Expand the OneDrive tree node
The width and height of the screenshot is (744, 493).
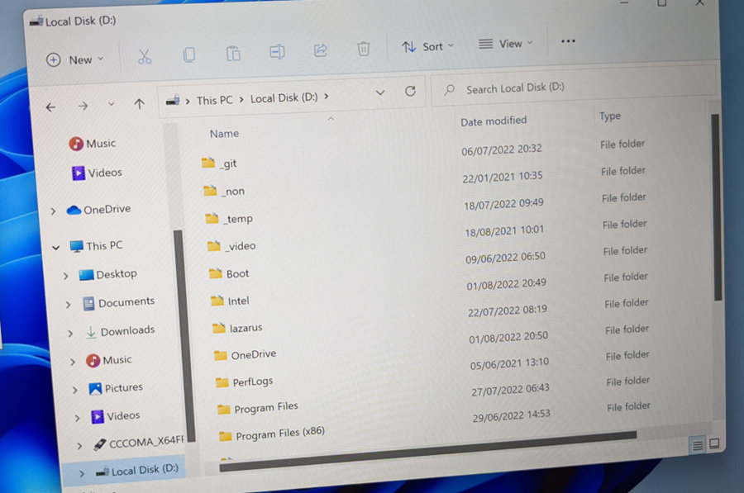53,211
